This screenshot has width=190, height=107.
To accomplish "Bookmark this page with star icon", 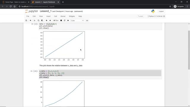I will coord(170,7).
